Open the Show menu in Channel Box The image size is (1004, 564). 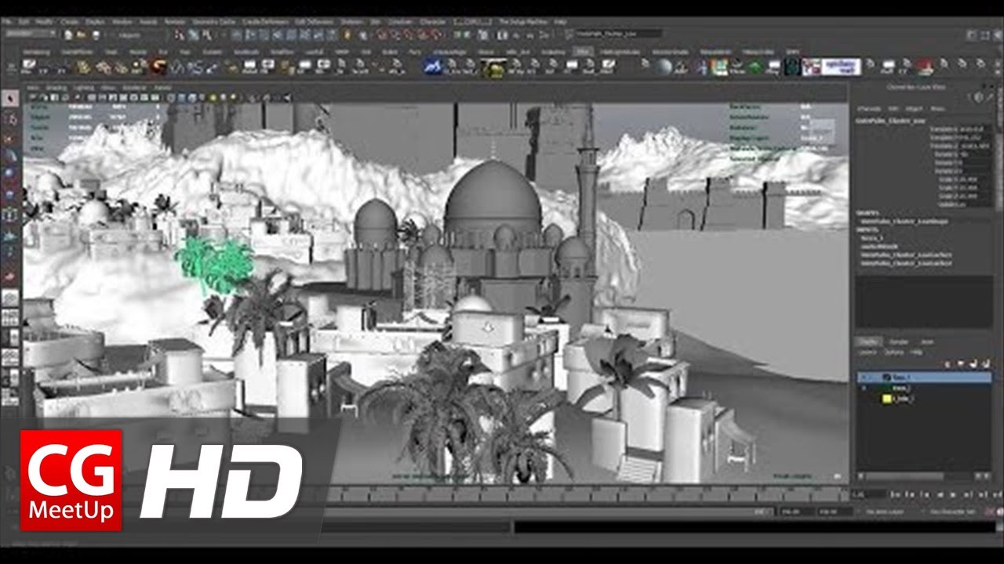click(937, 109)
